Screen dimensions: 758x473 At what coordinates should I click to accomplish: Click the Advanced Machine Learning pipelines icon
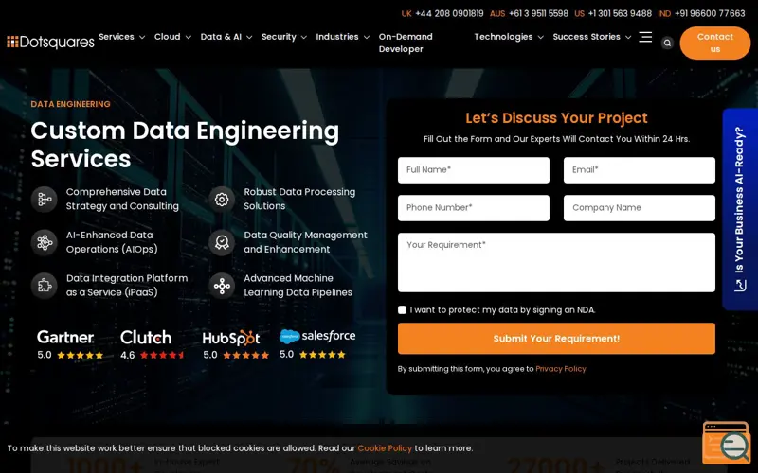(x=222, y=286)
